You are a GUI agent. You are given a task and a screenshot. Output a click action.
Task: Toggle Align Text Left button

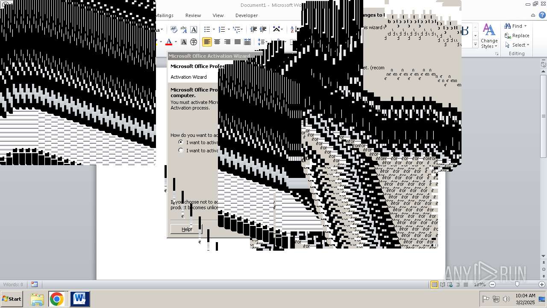click(x=207, y=42)
